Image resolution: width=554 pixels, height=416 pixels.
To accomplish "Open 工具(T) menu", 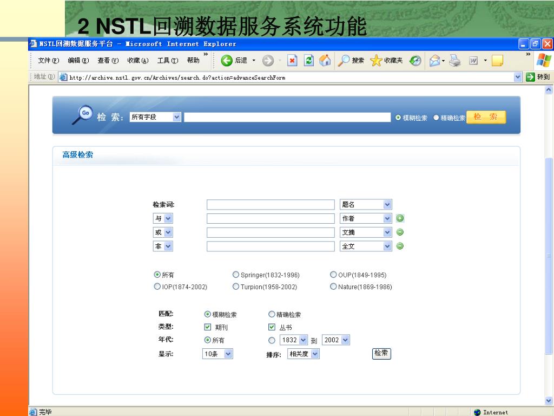I will tap(168, 61).
